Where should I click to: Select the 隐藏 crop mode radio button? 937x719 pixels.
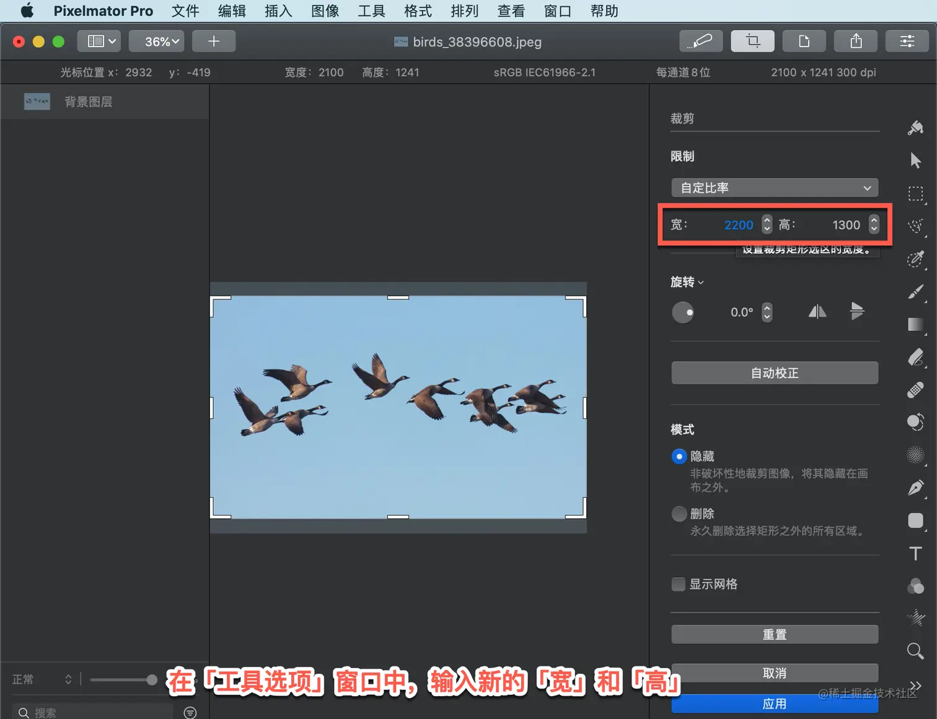click(679, 457)
